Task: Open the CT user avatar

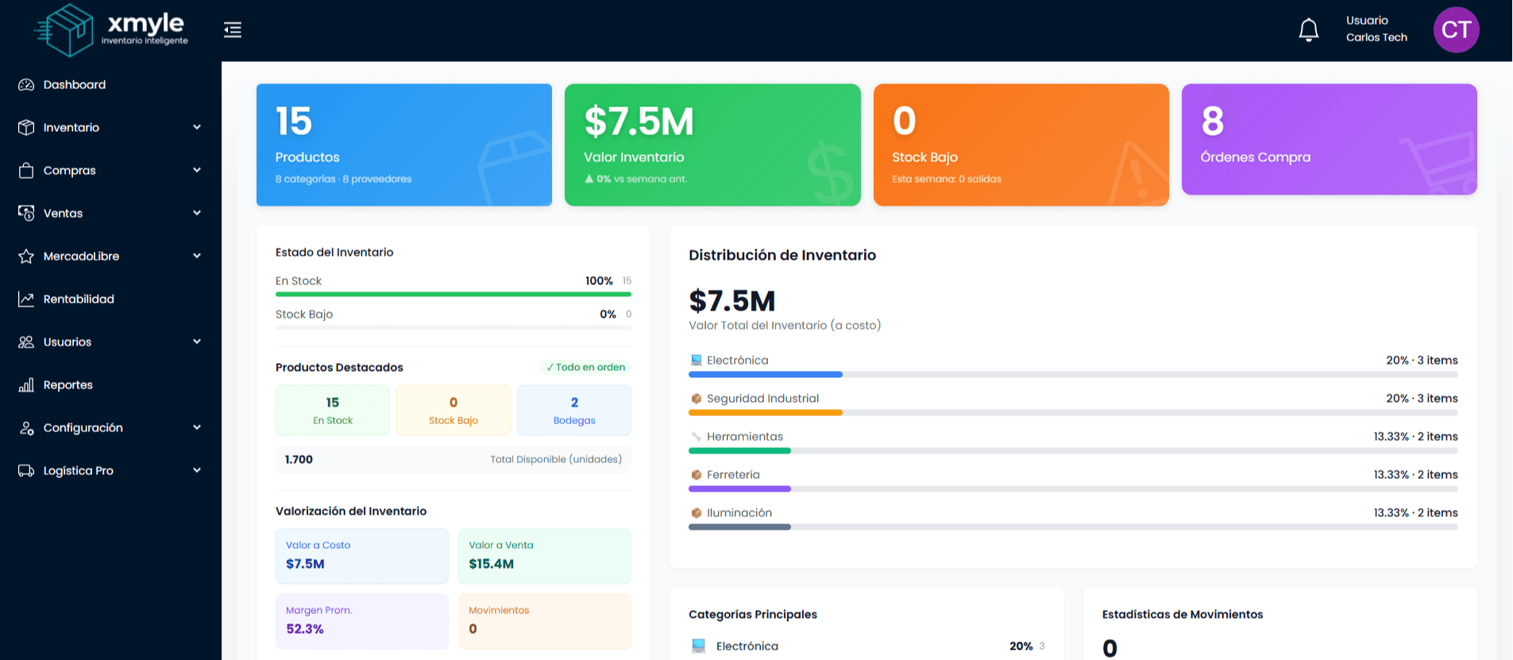Action: click(1456, 30)
